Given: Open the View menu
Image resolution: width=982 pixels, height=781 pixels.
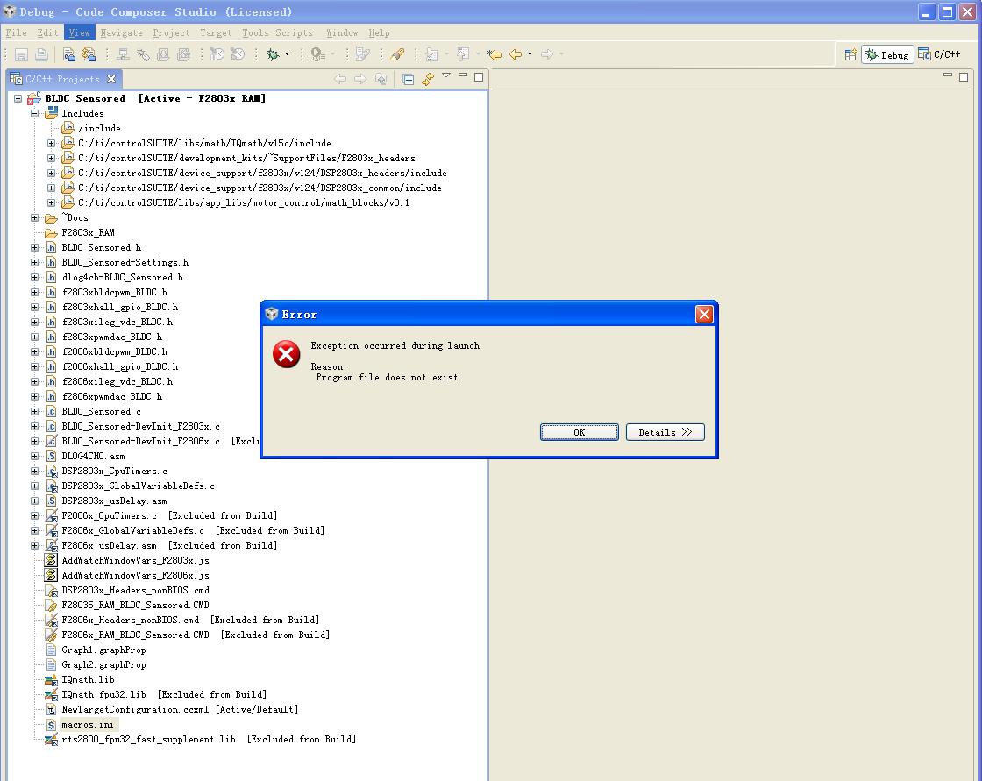Looking at the screenshot, I should coord(80,32).
